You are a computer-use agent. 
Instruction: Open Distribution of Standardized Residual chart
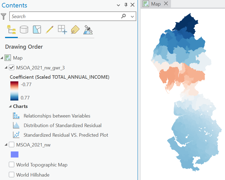tap(63, 125)
